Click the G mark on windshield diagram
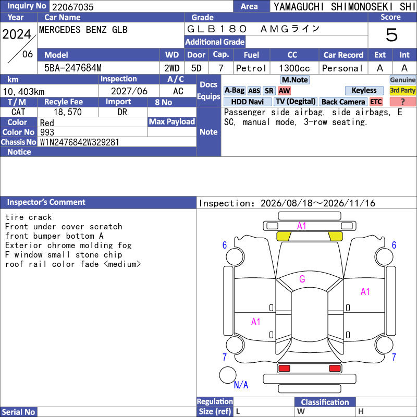The height and width of the screenshot is (417, 417). pyautogui.click(x=302, y=279)
